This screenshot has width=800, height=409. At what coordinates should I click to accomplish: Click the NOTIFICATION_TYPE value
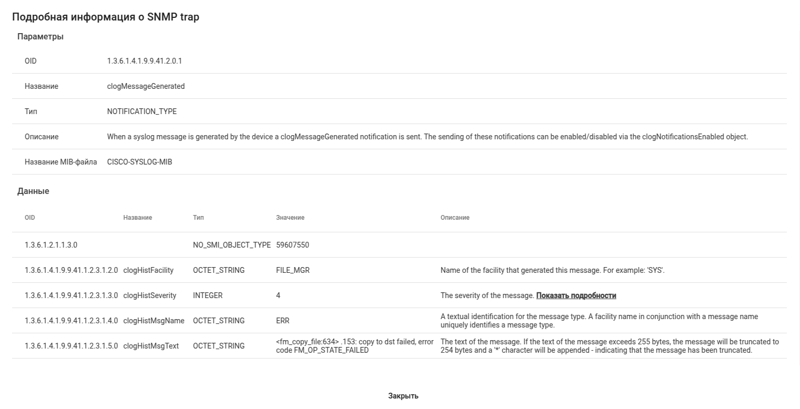[x=141, y=111]
